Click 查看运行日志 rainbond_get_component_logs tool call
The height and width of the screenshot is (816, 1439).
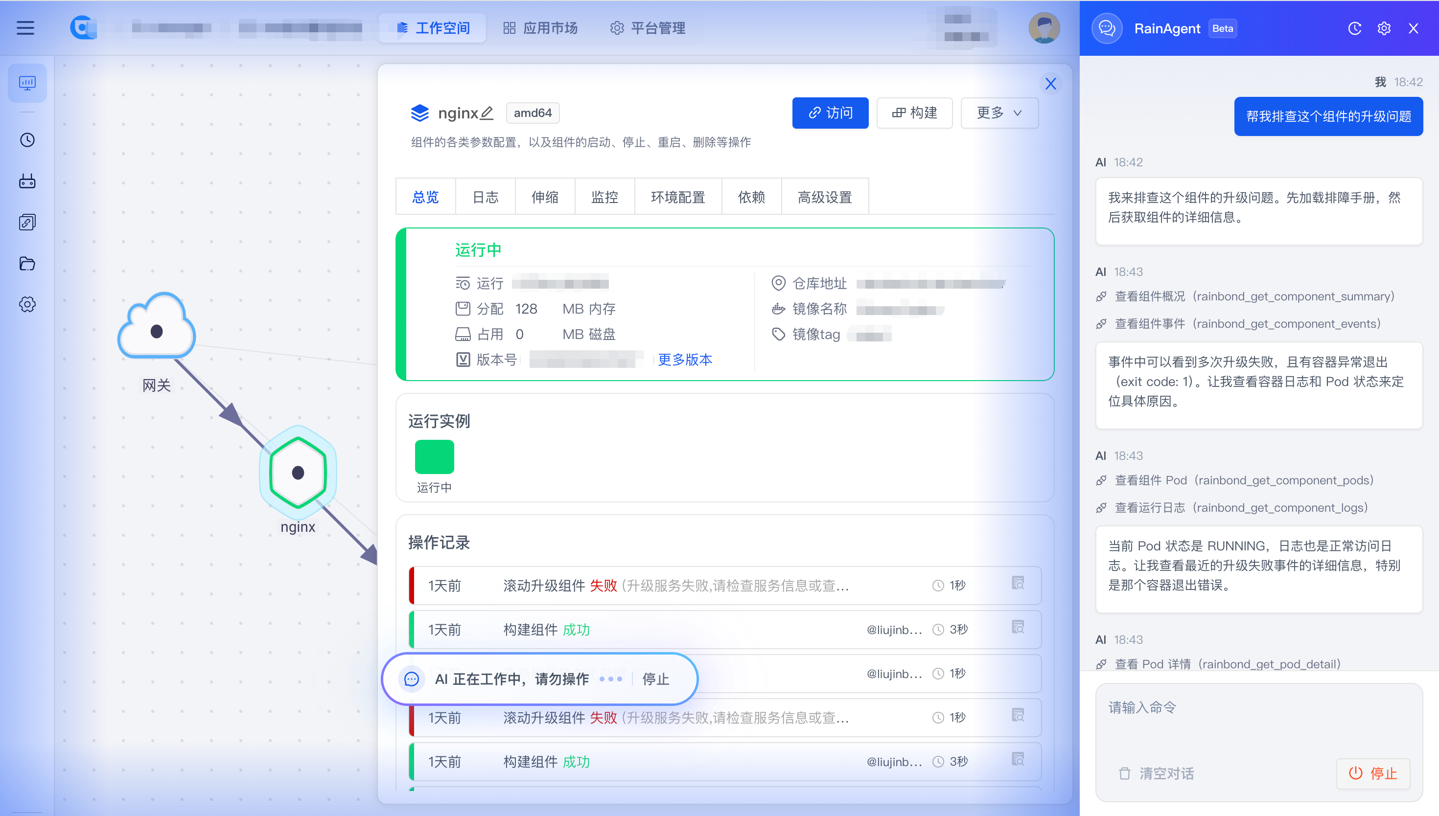[1232, 507]
